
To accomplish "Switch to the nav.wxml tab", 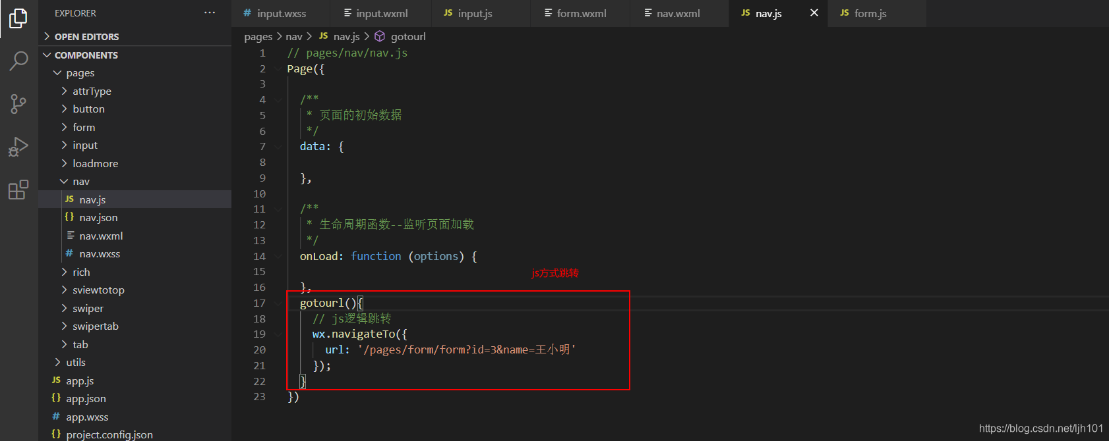I will click(x=679, y=13).
